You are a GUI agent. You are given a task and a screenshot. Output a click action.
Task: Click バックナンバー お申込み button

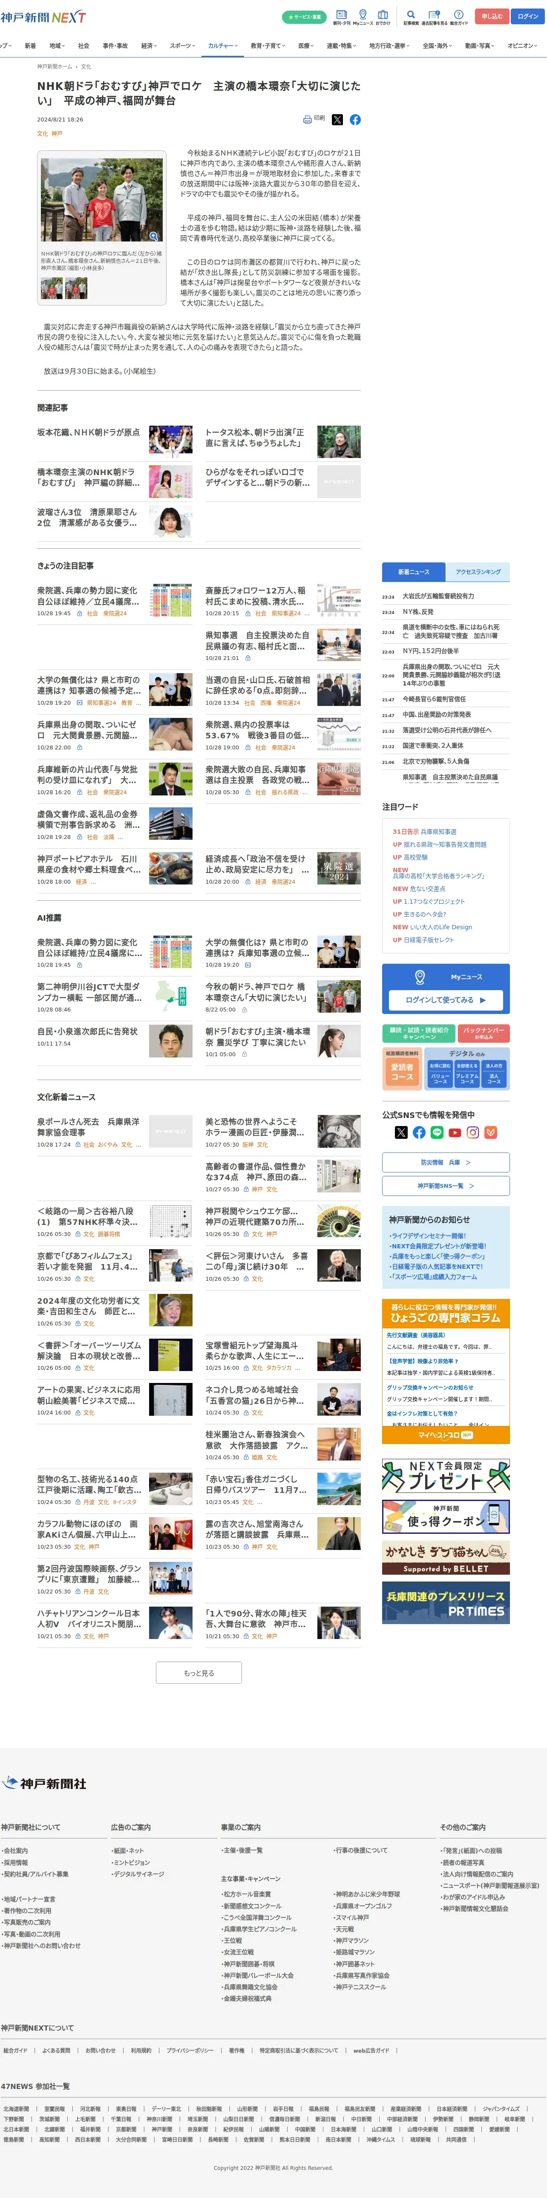point(484,1033)
